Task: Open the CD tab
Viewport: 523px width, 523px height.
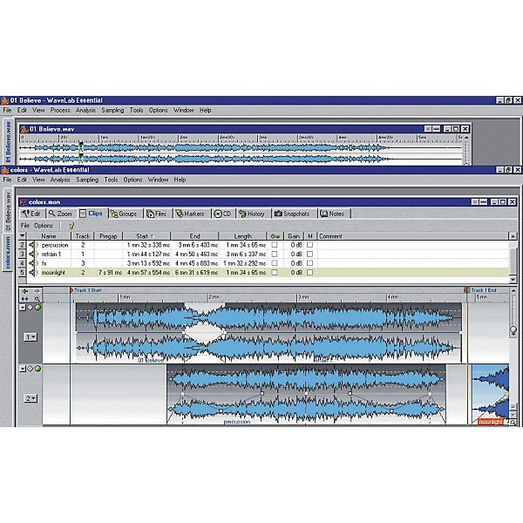Action: (222, 214)
